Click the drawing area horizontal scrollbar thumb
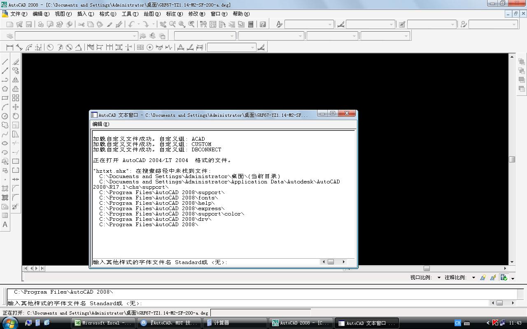The width and height of the screenshot is (527, 329). [427, 268]
